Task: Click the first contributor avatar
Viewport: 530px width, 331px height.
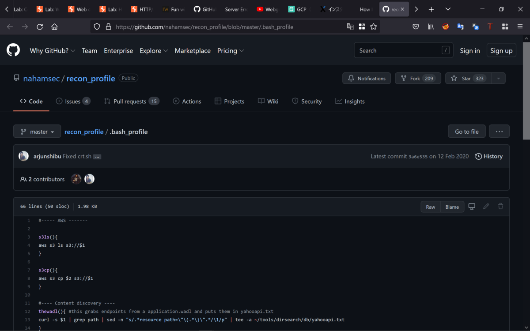Action: click(76, 179)
